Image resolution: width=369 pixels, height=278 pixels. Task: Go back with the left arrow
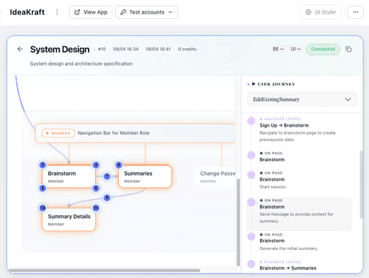coord(20,49)
